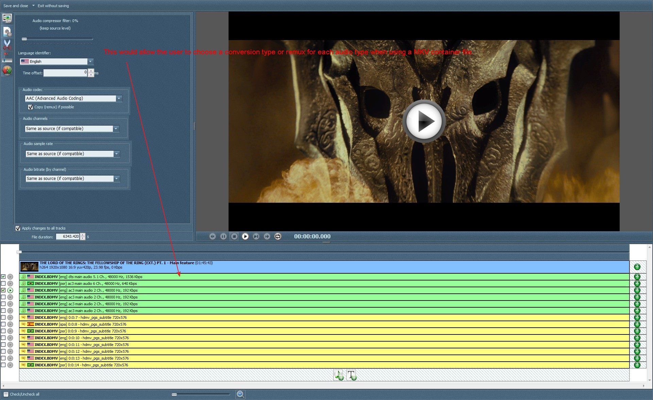Click the pause playback button
Image resolution: width=653 pixels, height=400 pixels.
click(223, 236)
